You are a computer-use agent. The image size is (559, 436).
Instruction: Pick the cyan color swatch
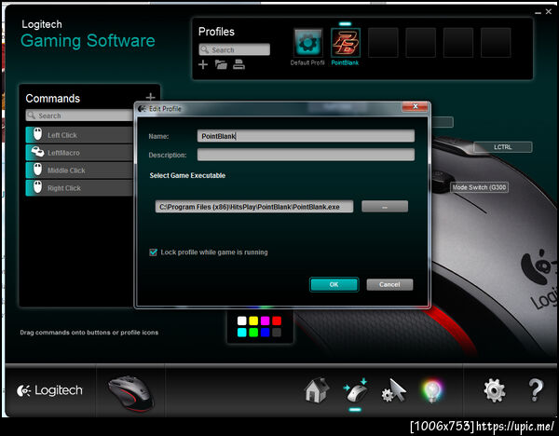pos(241,333)
